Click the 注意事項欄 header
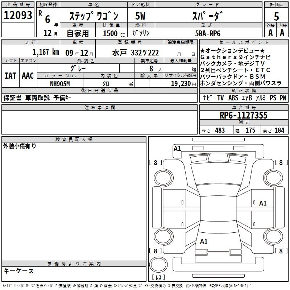This screenshot has height=290, width=290. 99,107
